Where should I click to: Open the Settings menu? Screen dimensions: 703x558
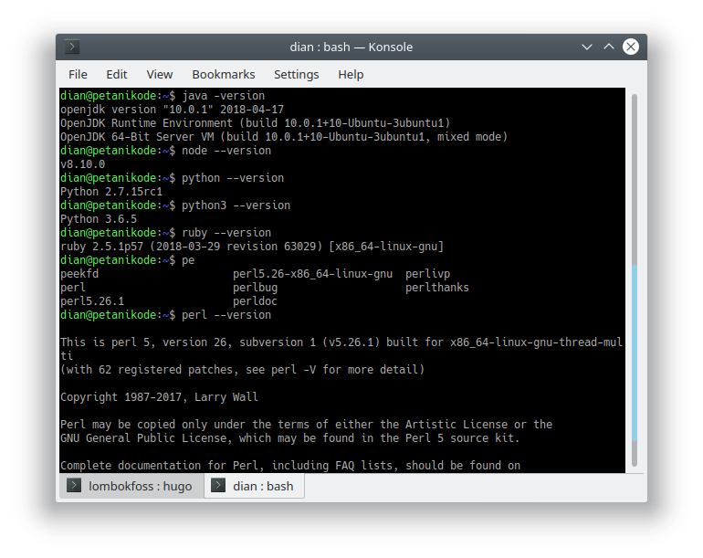click(297, 75)
